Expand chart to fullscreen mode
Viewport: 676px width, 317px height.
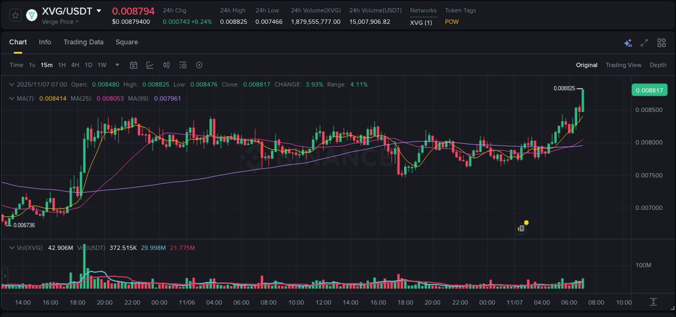pyautogui.click(x=644, y=42)
